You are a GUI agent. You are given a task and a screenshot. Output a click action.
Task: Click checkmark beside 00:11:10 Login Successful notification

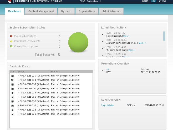pos(103,34)
